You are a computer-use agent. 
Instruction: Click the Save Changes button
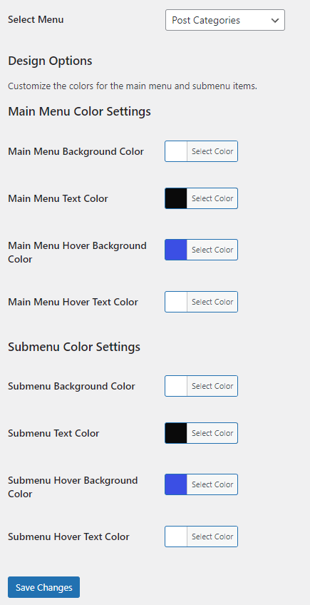(44, 587)
